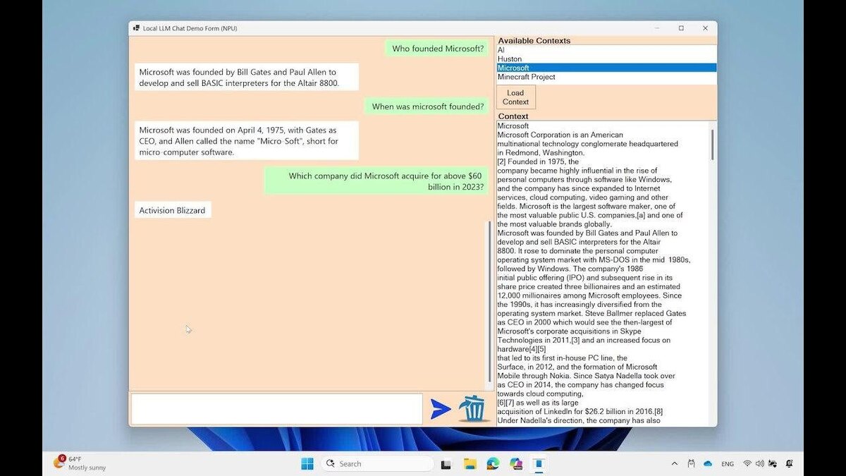Open the volume speaker tray icon
The image size is (846, 476).
point(759,463)
